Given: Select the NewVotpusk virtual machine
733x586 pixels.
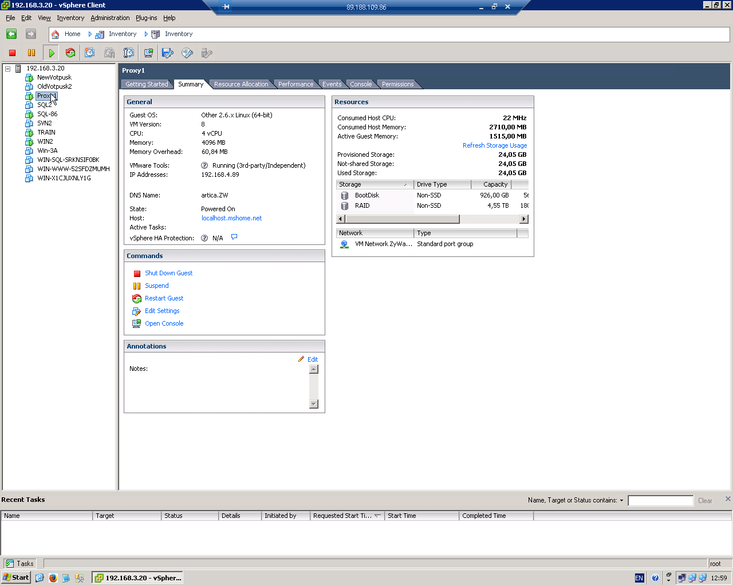Looking at the screenshot, I should pyautogui.click(x=54, y=77).
